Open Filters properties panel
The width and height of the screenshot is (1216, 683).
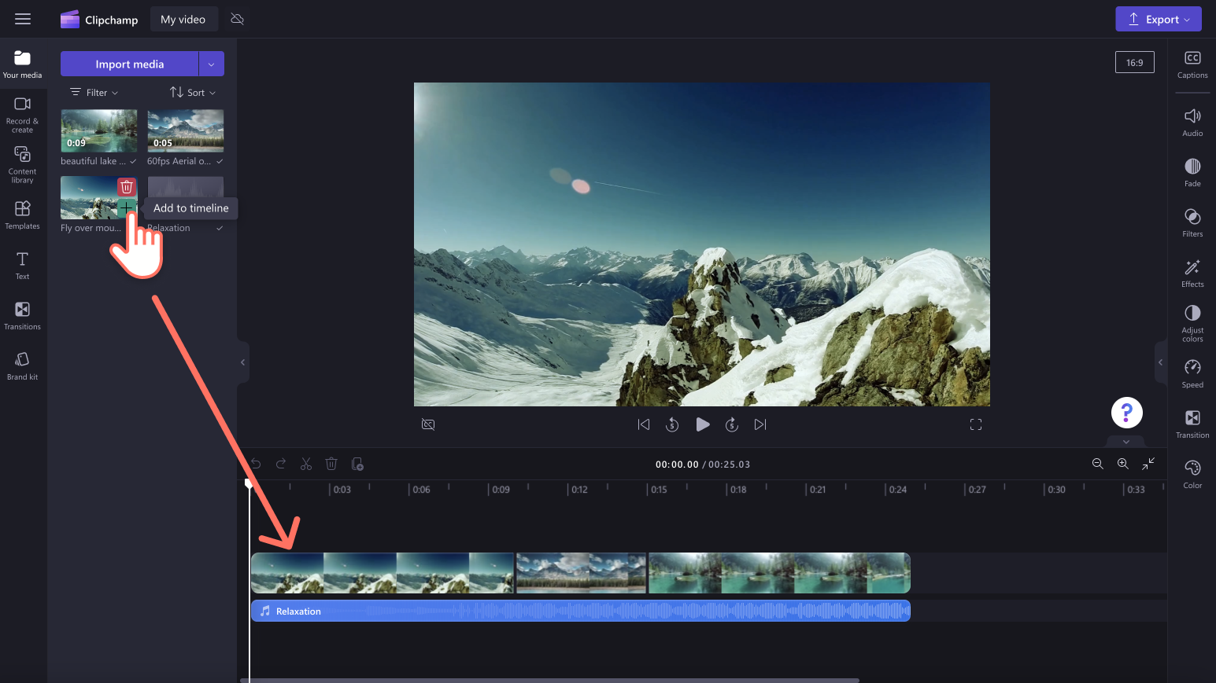[1192, 223]
